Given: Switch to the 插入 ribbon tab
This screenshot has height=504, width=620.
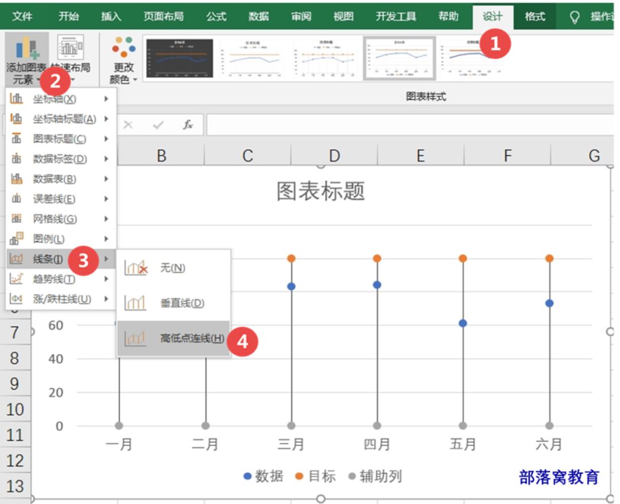Looking at the screenshot, I should (111, 16).
